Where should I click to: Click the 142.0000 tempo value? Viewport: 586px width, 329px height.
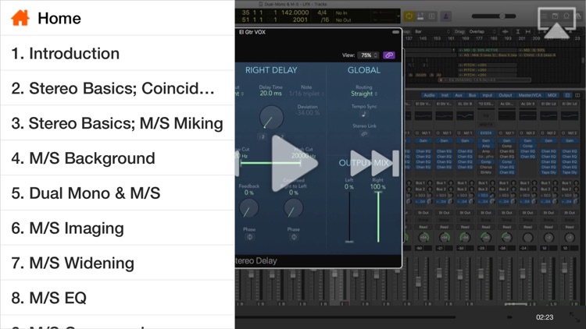point(295,12)
